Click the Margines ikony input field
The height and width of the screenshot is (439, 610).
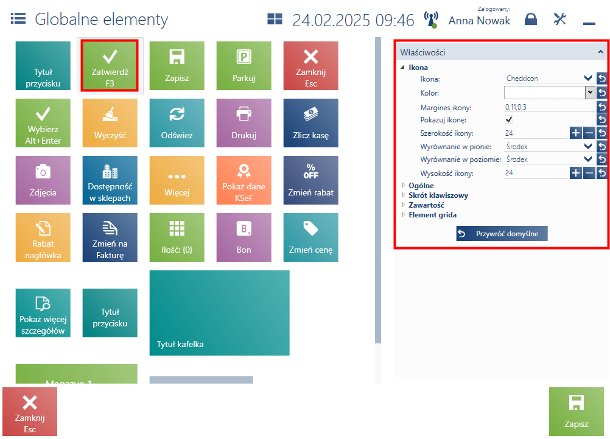click(549, 107)
